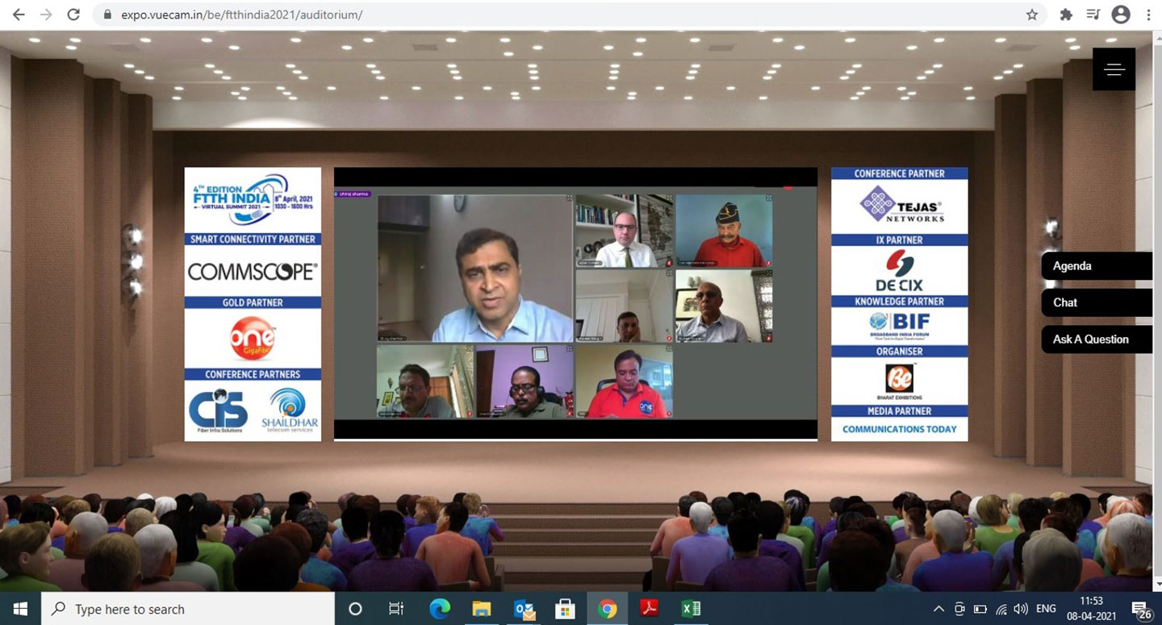
Task: Expand the main speaker tile's fullscreen icon
Action: (569, 198)
